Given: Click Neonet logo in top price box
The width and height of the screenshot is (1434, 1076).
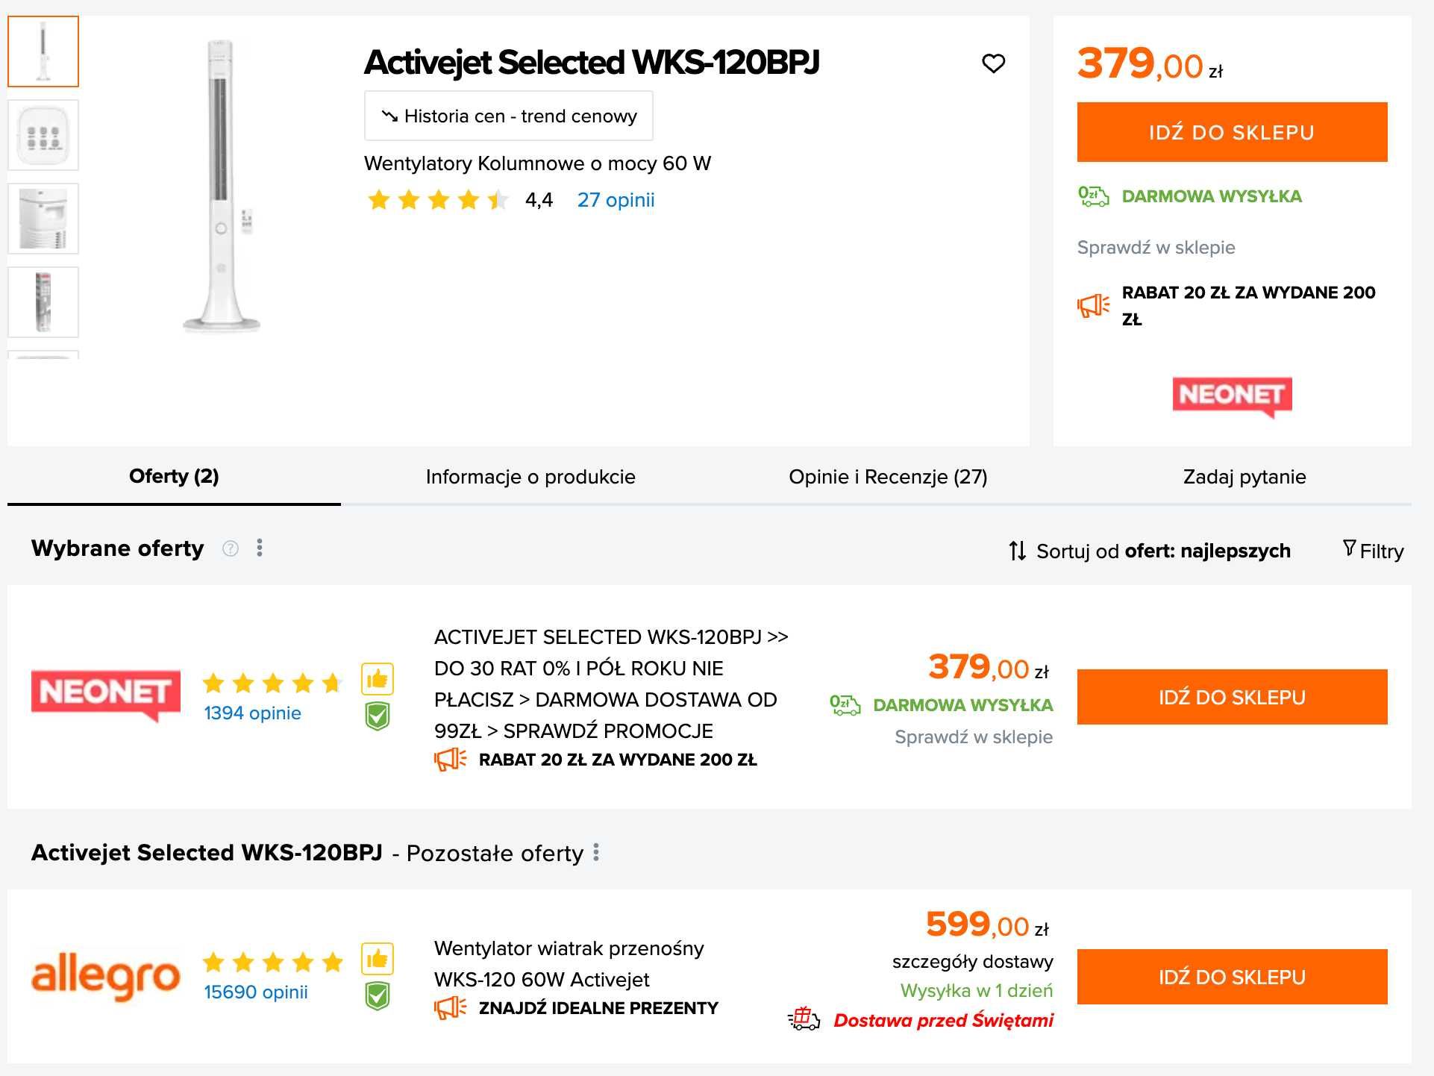Looking at the screenshot, I should (x=1232, y=396).
